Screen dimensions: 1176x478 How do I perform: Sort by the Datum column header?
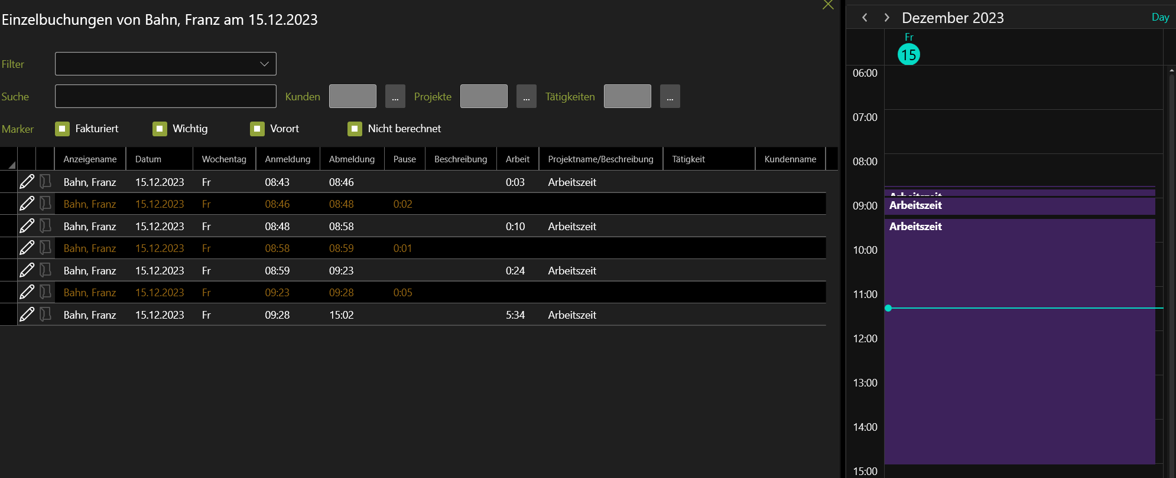(148, 159)
